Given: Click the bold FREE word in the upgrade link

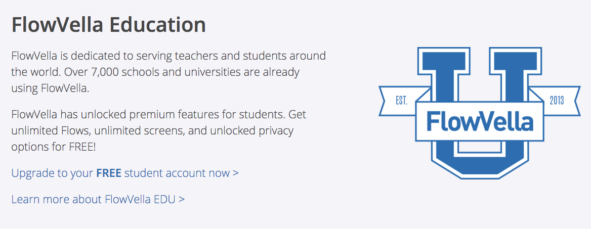Looking at the screenshot, I should tap(109, 173).
